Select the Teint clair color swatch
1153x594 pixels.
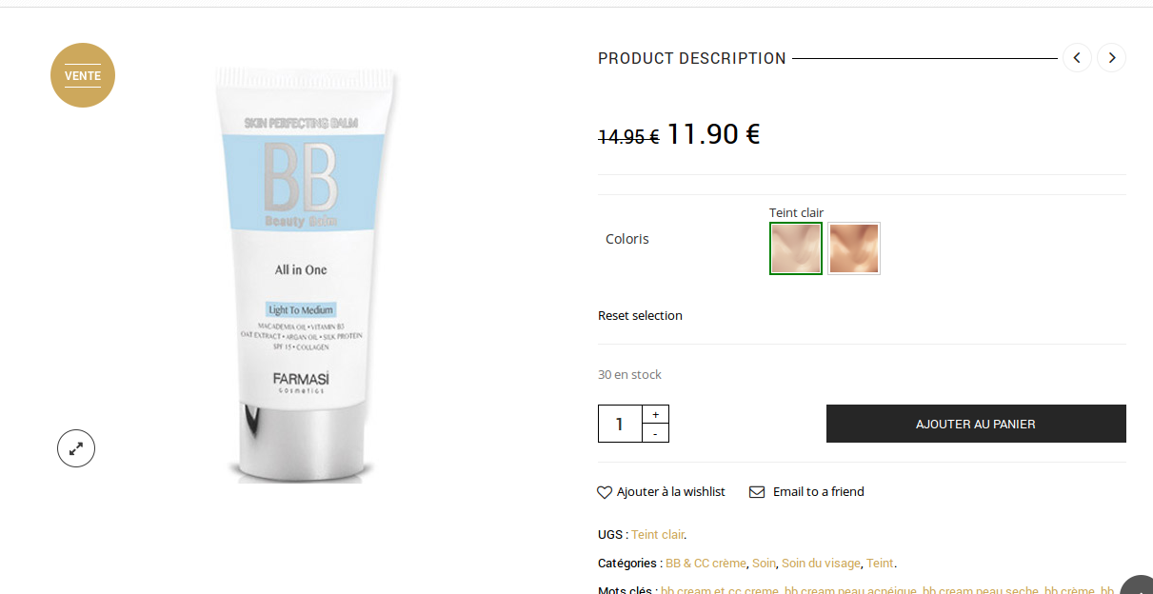click(796, 248)
